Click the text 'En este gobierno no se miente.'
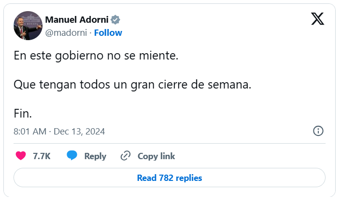This screenshot has height=208, width=341. [96, 56]
